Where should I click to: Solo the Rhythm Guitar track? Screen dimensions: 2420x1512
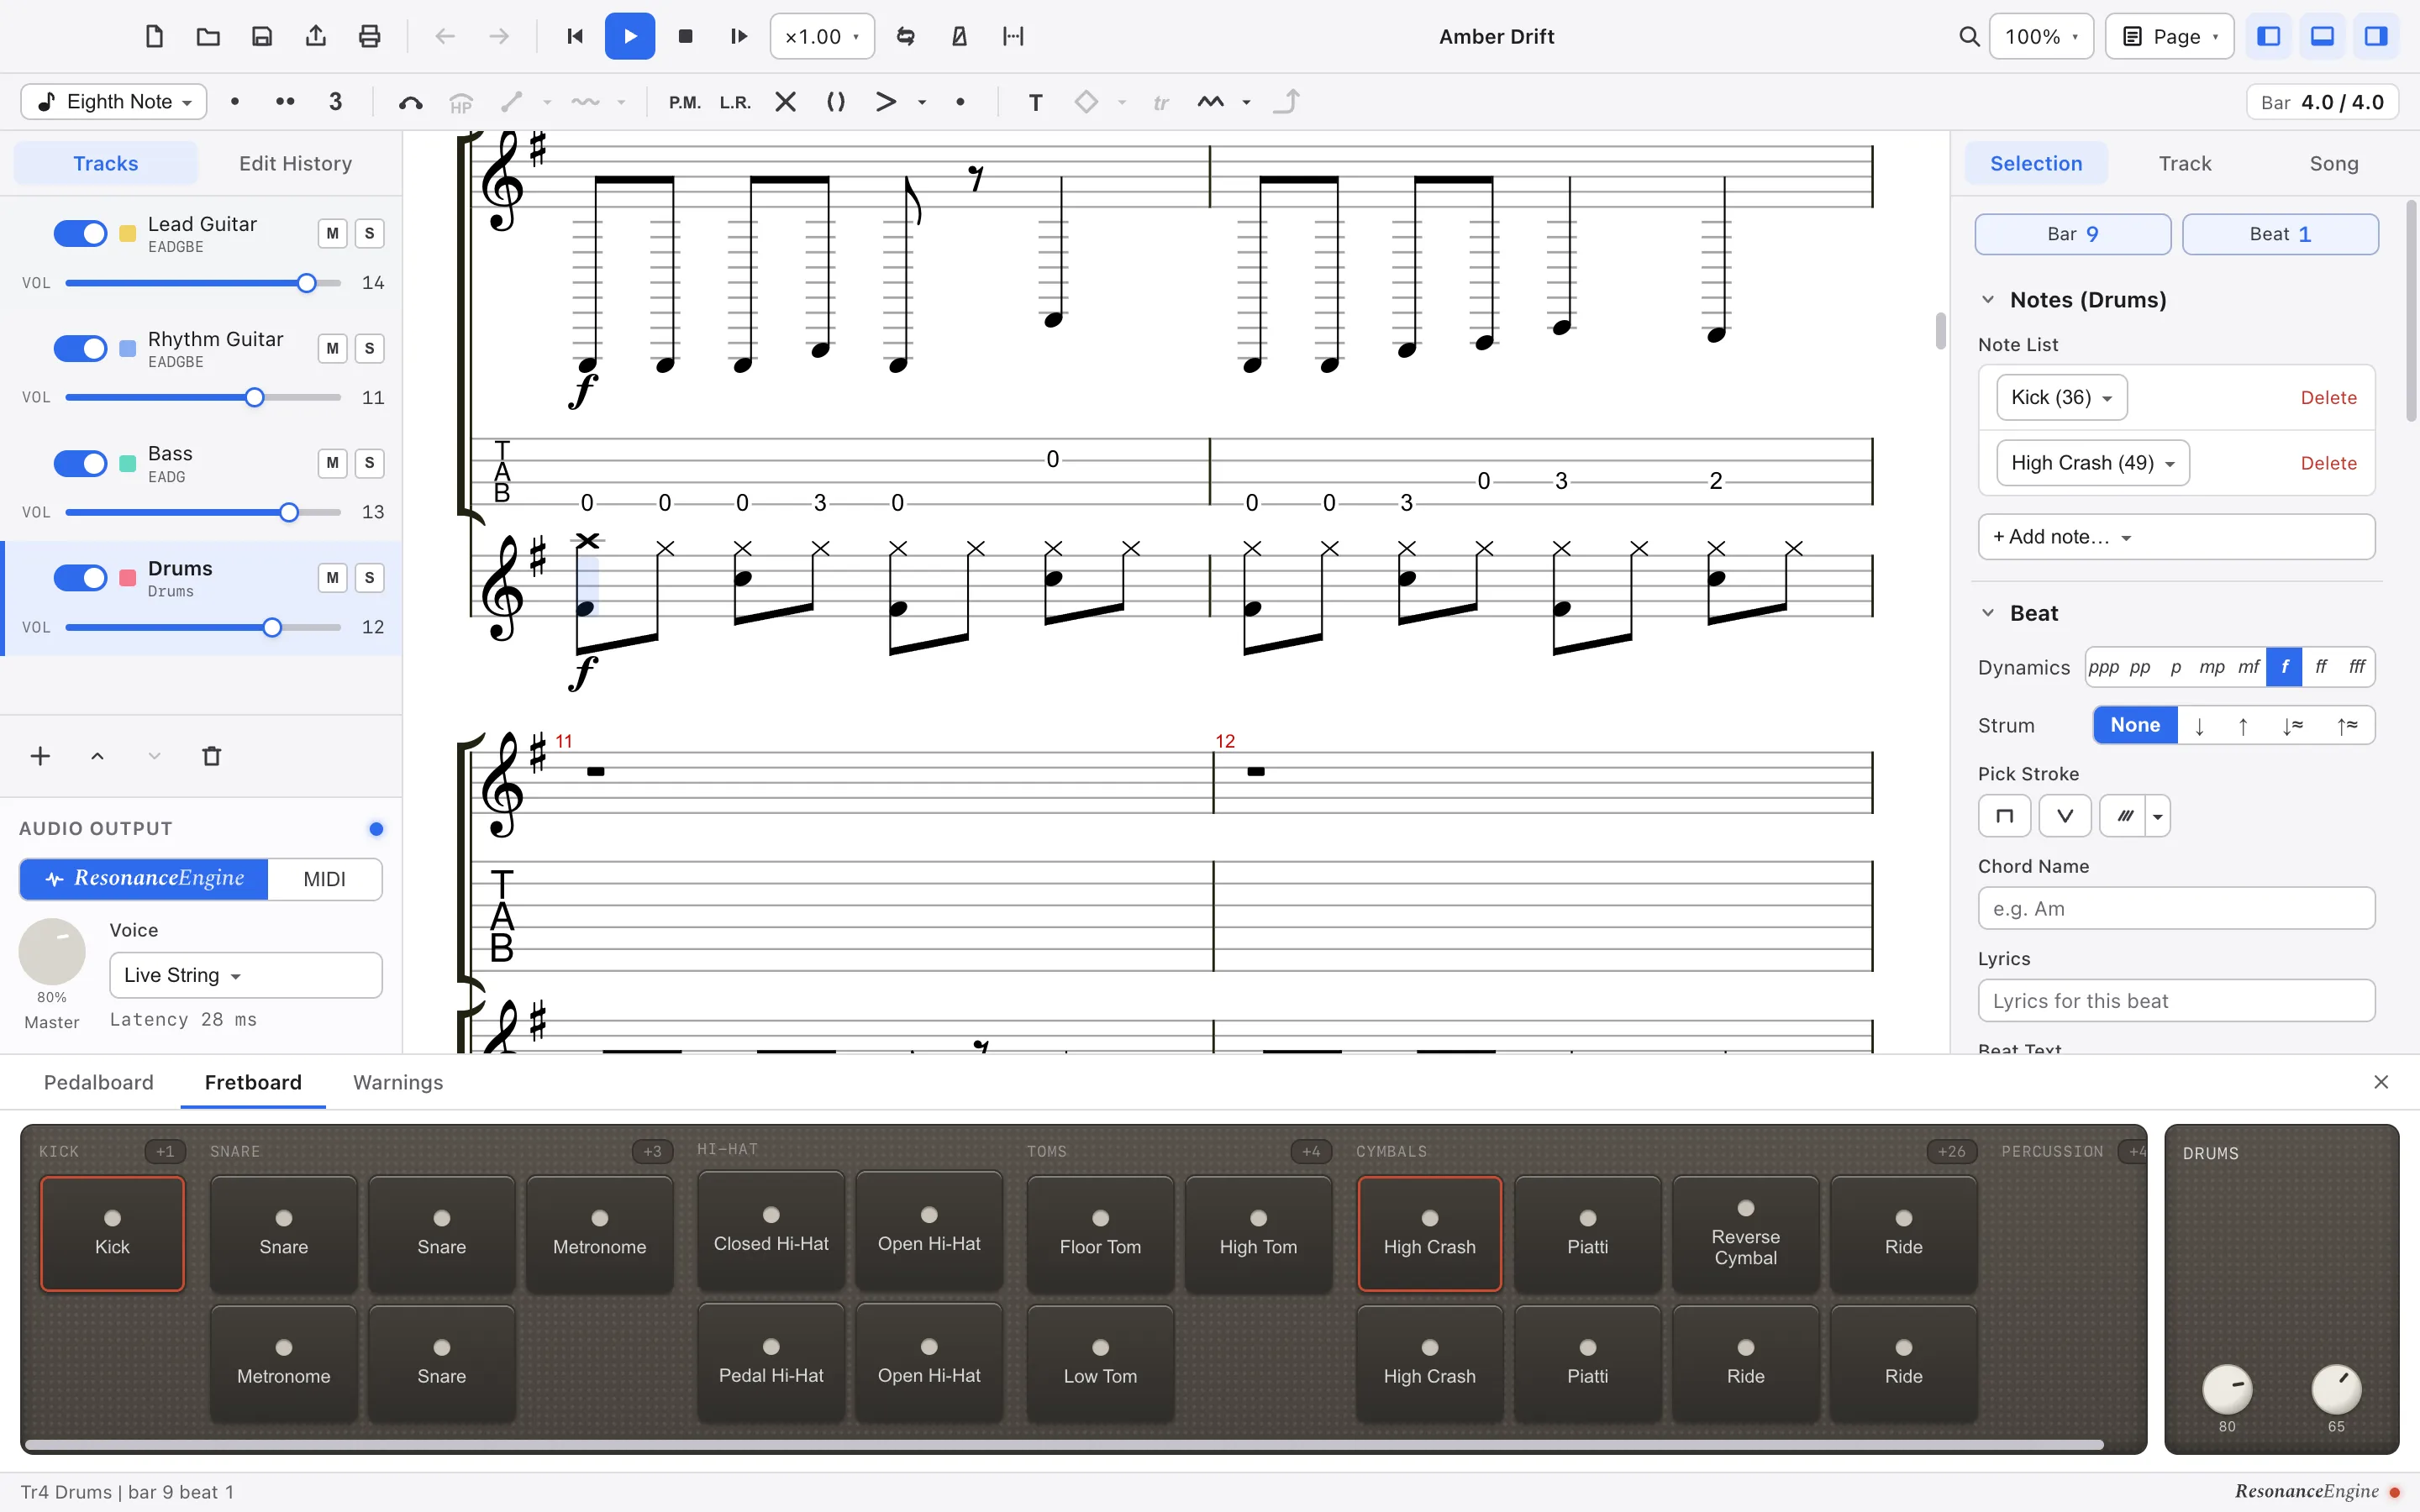pyautogui.click(x=369, y=349)
